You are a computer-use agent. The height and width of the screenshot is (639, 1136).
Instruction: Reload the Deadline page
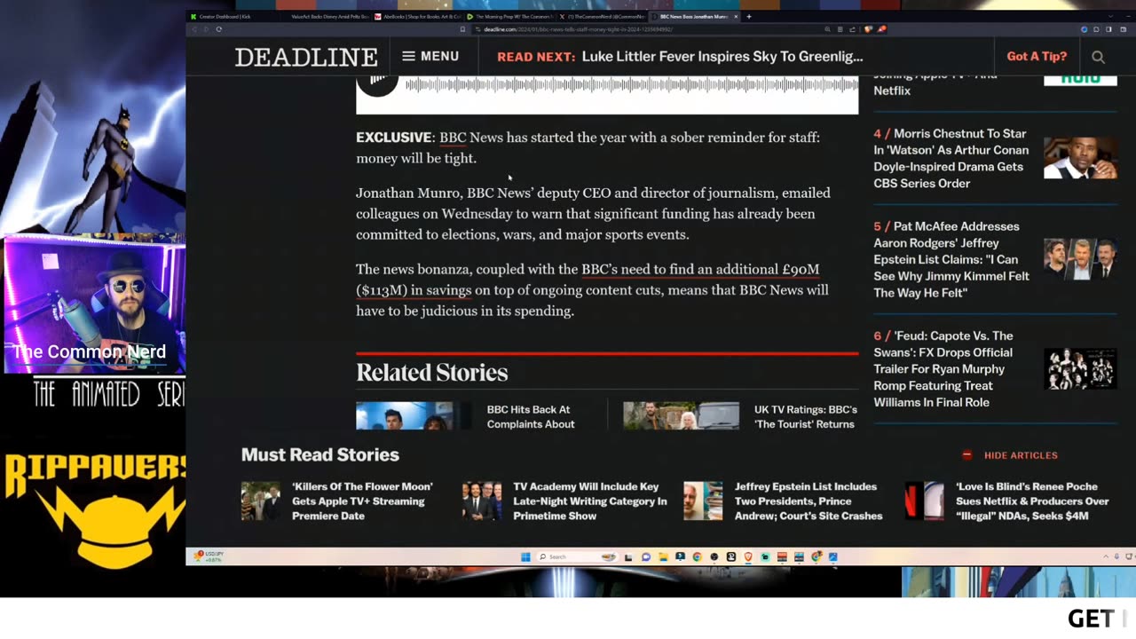[x=218, y=29]
